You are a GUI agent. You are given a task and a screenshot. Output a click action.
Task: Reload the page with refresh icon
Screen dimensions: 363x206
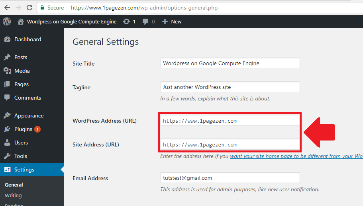(x=29, y=8)
